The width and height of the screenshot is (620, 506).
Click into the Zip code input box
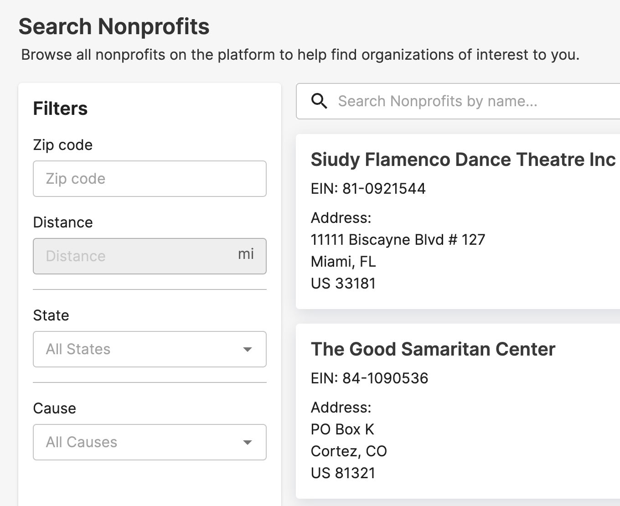click(x=150, y=179)
